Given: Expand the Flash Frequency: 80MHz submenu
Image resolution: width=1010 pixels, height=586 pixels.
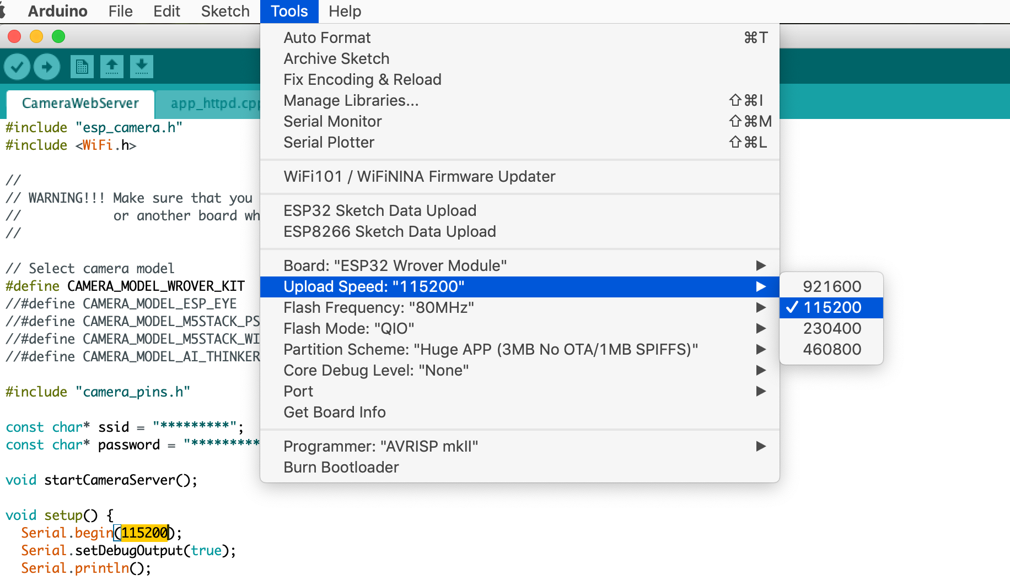Looking at the screenshot, I should (519, 307).
